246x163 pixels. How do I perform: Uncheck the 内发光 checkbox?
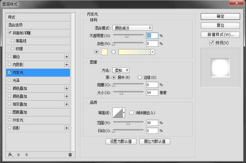click(x=9, y=72)
